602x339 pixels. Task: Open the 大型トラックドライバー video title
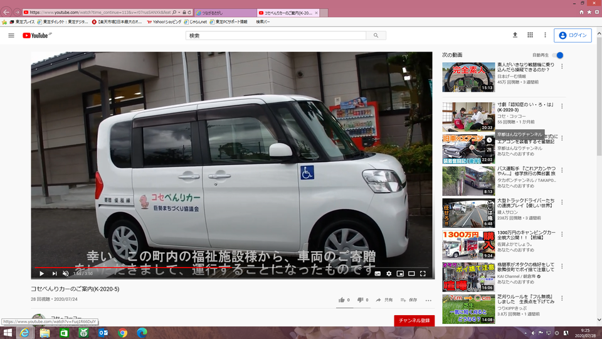525,203
